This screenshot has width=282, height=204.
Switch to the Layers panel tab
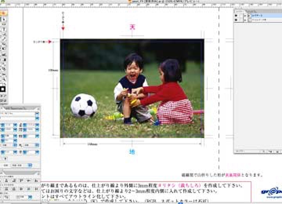coord(239,11)
